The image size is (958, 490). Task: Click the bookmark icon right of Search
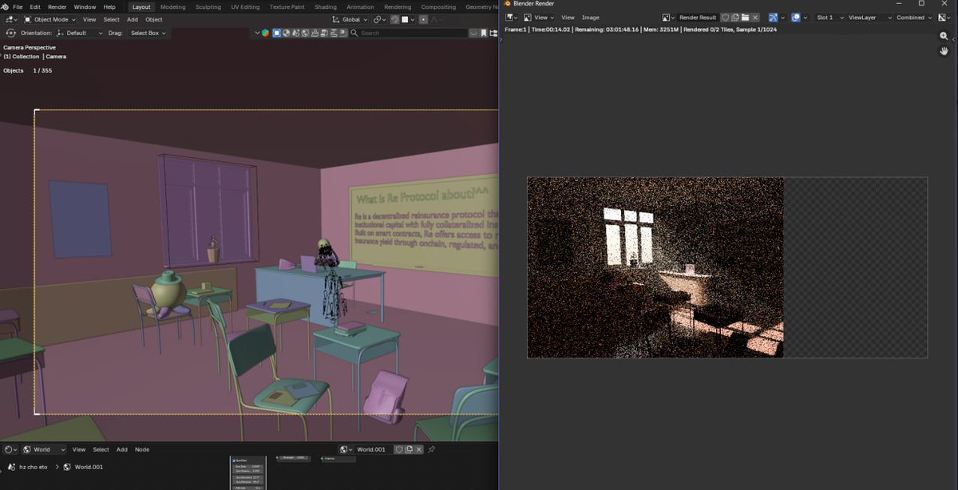(483, 33)
